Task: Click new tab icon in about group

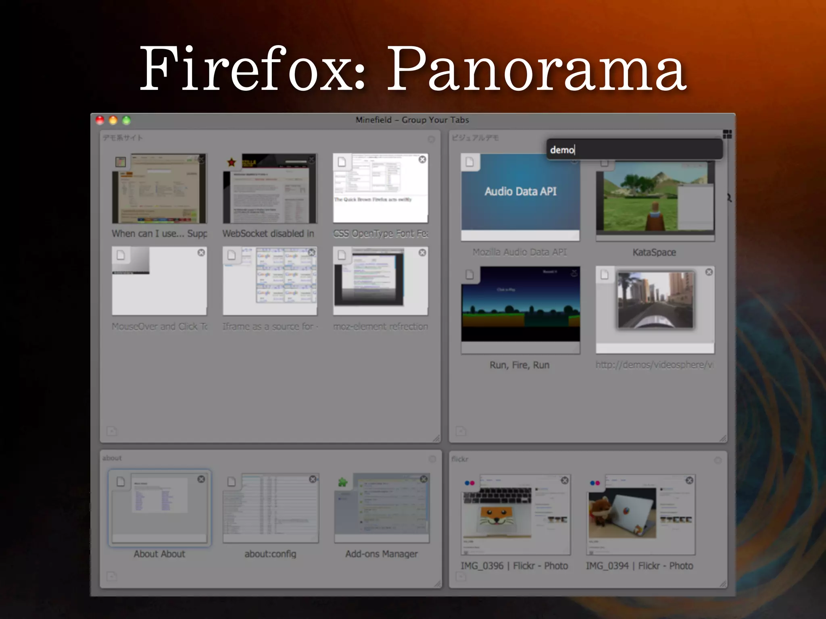Action: coord(112,576)
